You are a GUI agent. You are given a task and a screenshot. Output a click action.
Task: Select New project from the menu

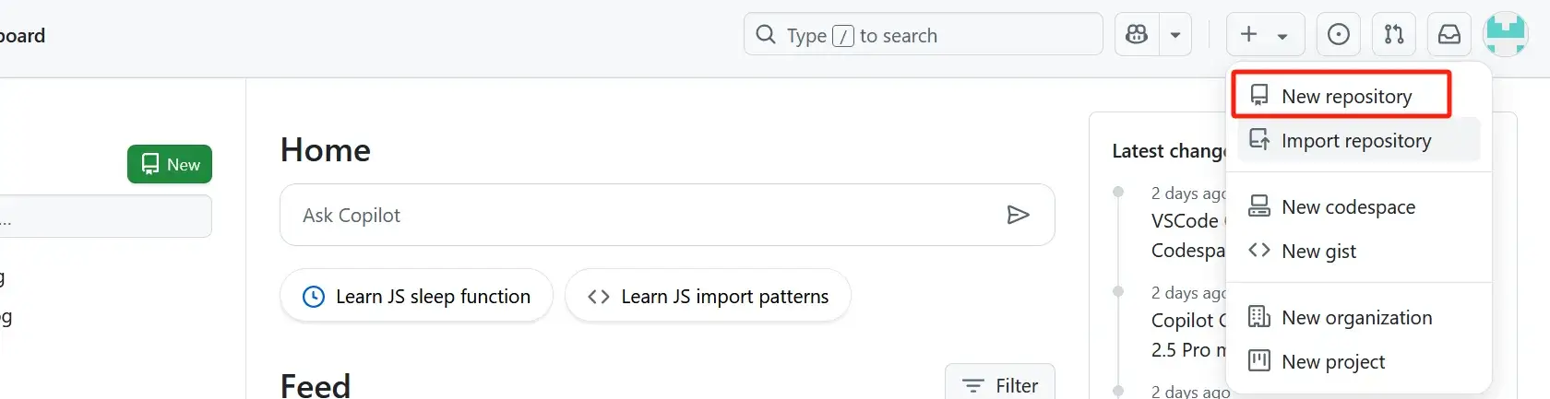[1332, 361]
